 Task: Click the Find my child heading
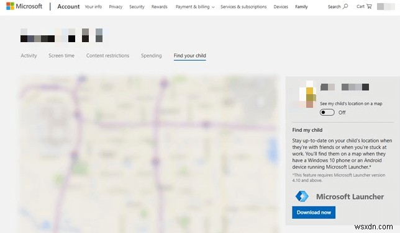[x=307, y=130]
